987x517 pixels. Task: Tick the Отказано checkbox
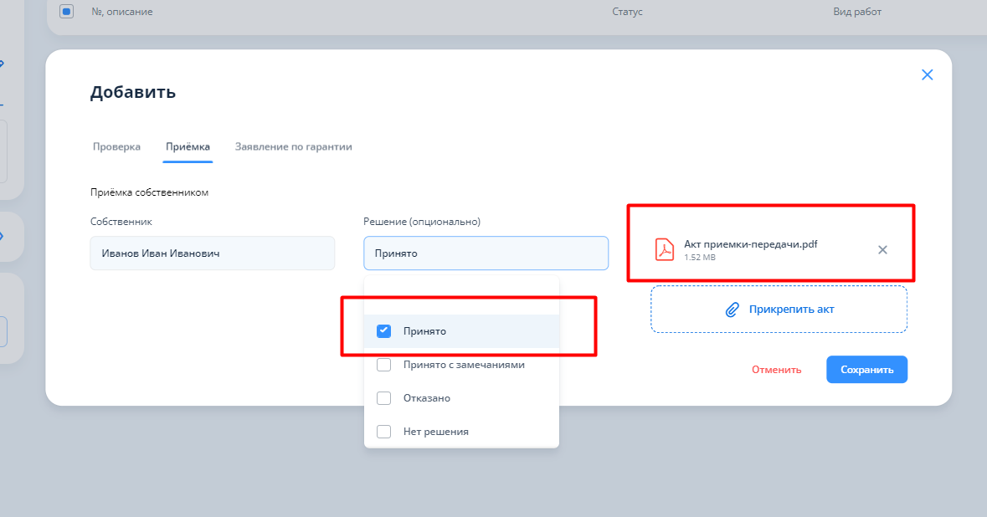coord(384,398)
